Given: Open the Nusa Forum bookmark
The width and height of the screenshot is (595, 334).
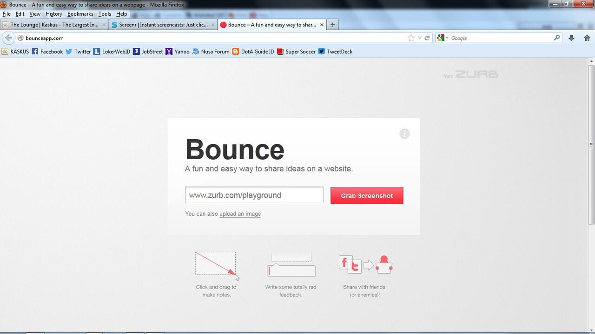Looking at the screenshot, I should [x=211, y=51].
